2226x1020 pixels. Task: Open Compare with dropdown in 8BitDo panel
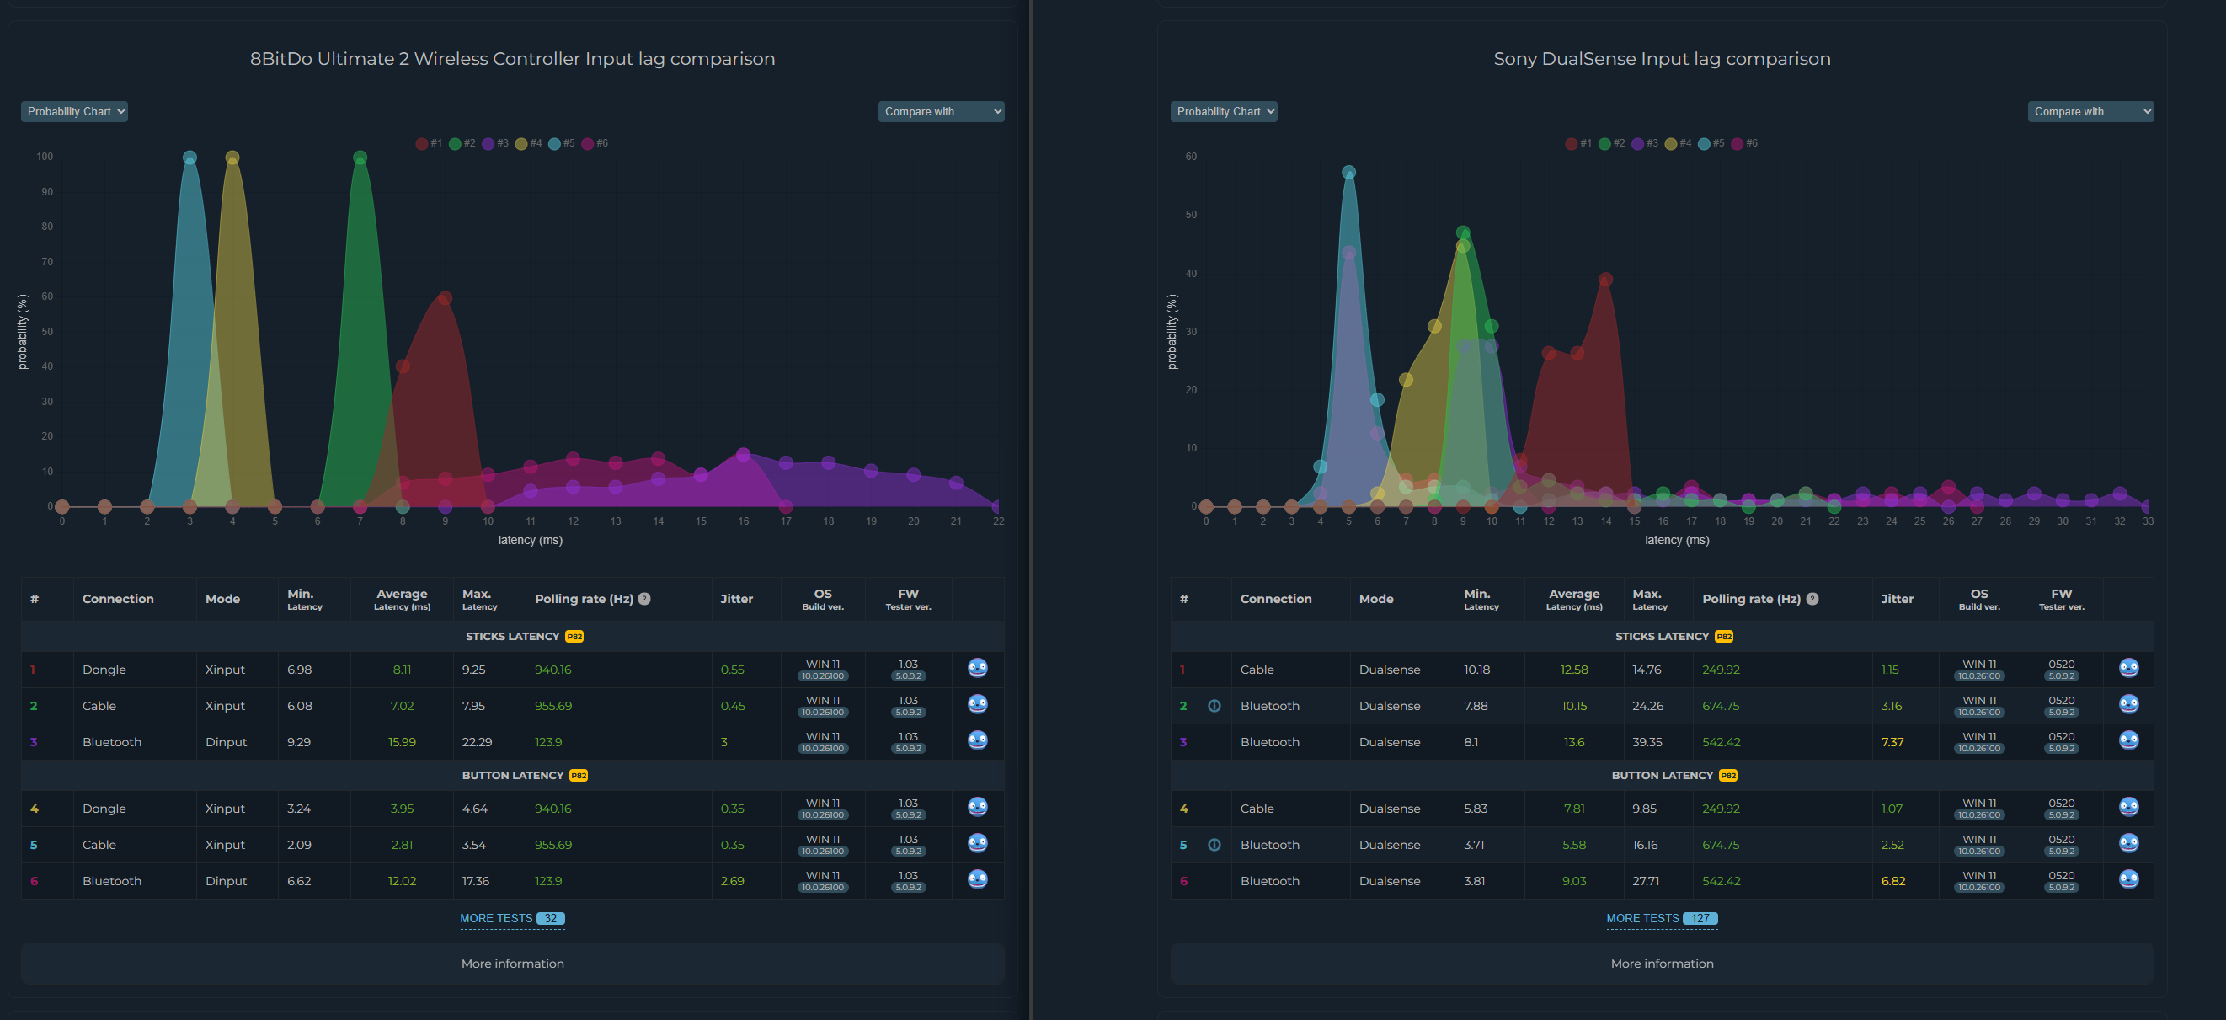click(941, 111)
